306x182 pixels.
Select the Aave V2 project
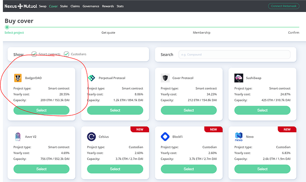point(41,169)
